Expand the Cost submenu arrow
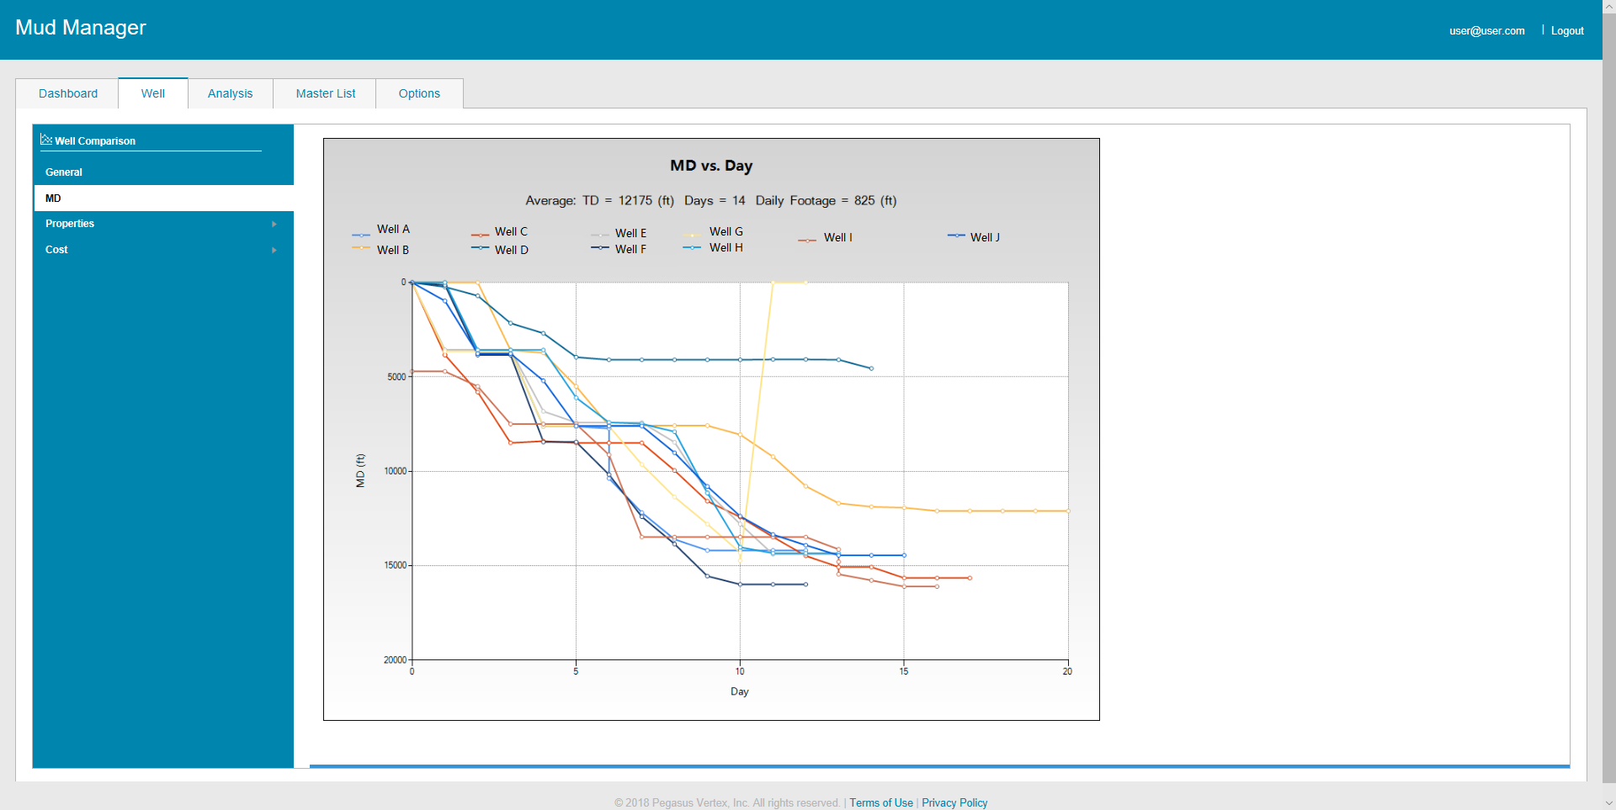Viewport: 1616px width, 810px height. pyautogui.click(x=274, y=250)
